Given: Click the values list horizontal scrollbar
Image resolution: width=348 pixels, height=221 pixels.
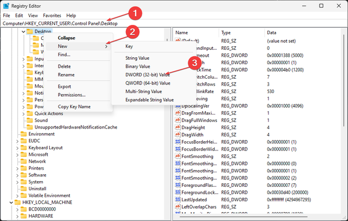Looking at the screenshot, I should tap(244, 217).
